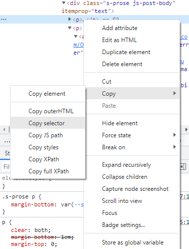
Task: Select Collapse children option
Action: [x=124, y=177]
